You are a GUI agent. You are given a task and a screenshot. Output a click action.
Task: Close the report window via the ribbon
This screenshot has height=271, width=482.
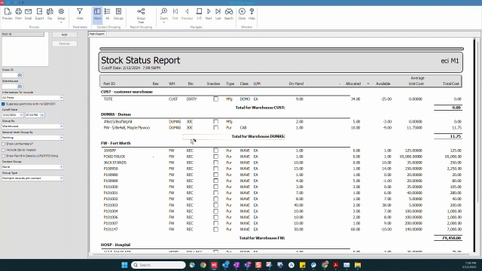point(243,14)
